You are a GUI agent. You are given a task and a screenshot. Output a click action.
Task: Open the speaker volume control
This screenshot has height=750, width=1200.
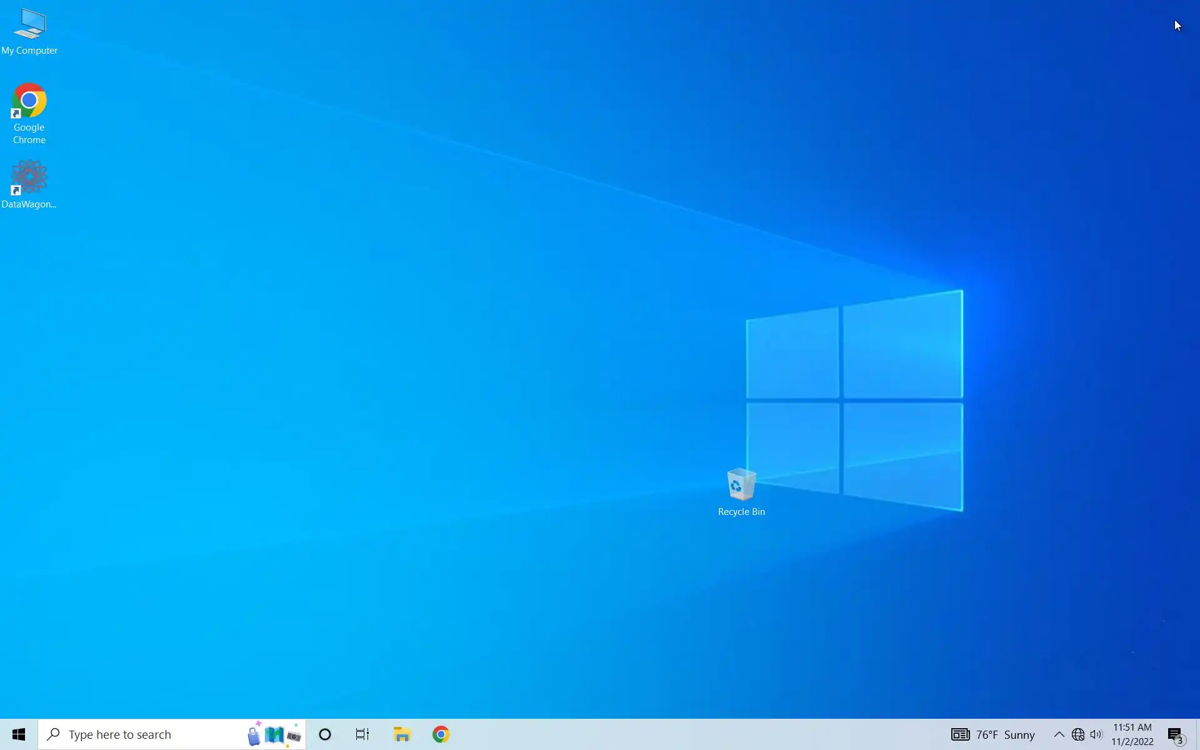pyautogui.click(x=1096, y=734)
